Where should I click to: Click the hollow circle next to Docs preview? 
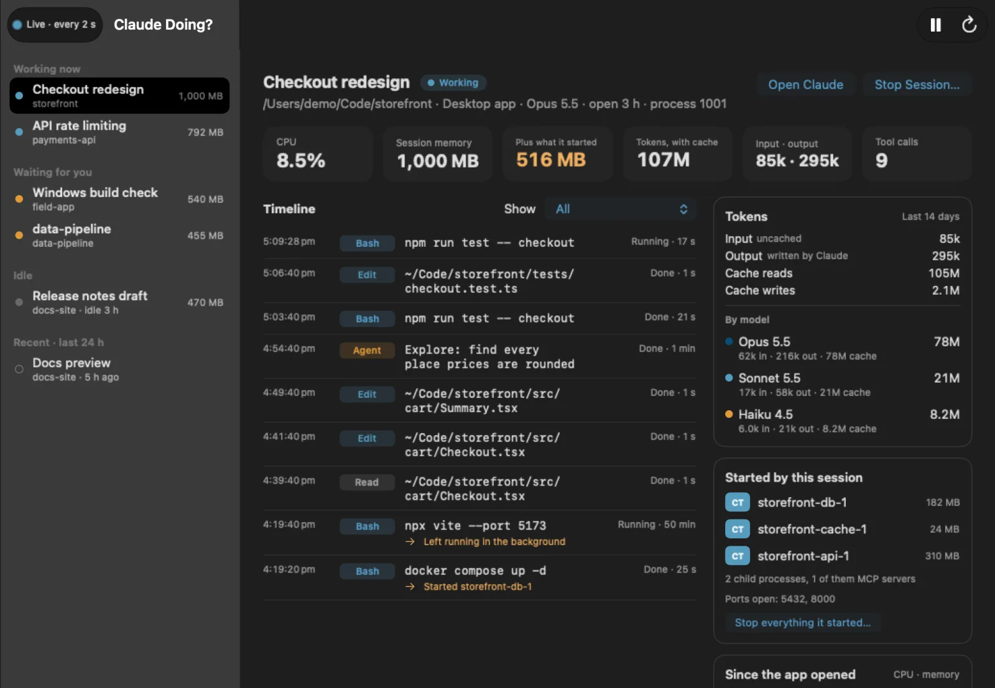point(19,369)
